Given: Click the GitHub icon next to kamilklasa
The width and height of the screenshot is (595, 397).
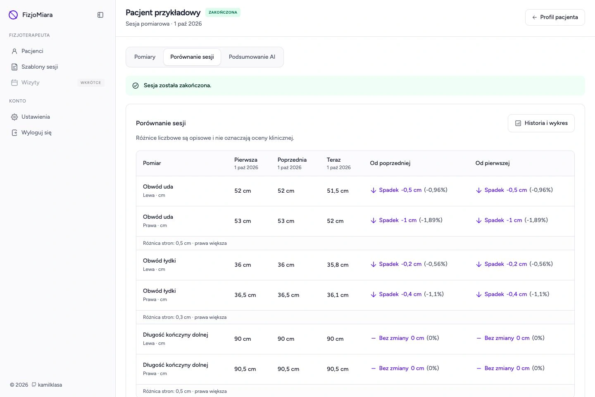Looking at the screenshot, I should 34,385.
